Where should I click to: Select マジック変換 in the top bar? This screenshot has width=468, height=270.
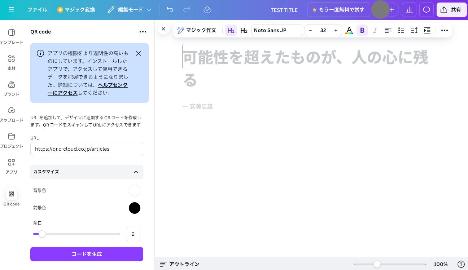click(76, 10)
